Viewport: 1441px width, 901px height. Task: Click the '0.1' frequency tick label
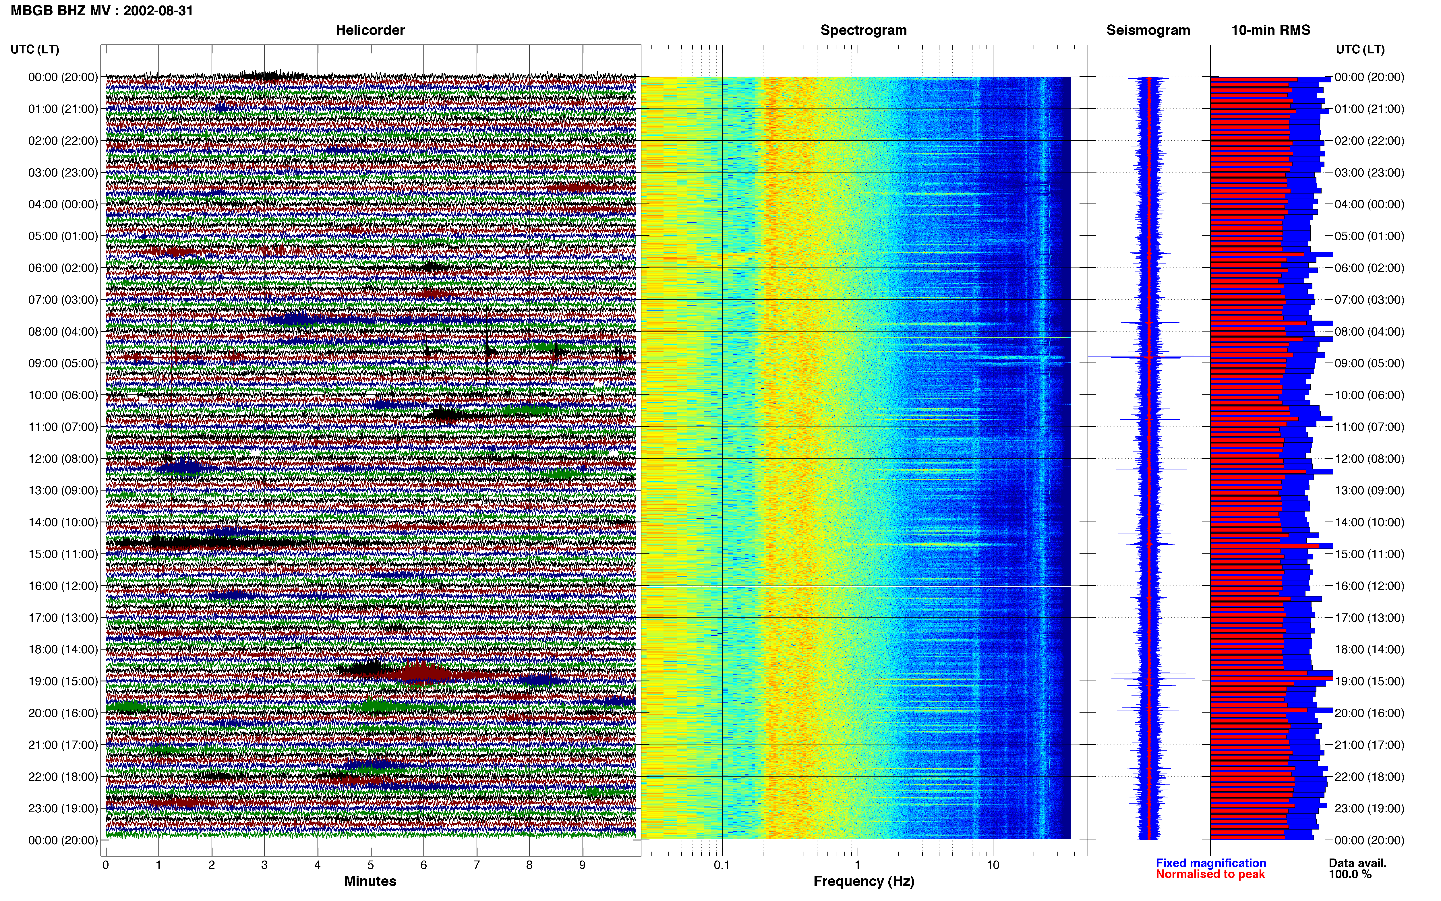(722, 865)
